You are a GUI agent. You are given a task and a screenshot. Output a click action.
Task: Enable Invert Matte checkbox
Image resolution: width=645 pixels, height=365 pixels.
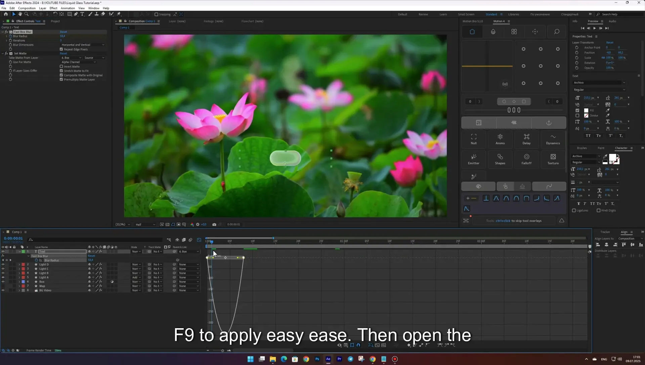pos(61,66)
